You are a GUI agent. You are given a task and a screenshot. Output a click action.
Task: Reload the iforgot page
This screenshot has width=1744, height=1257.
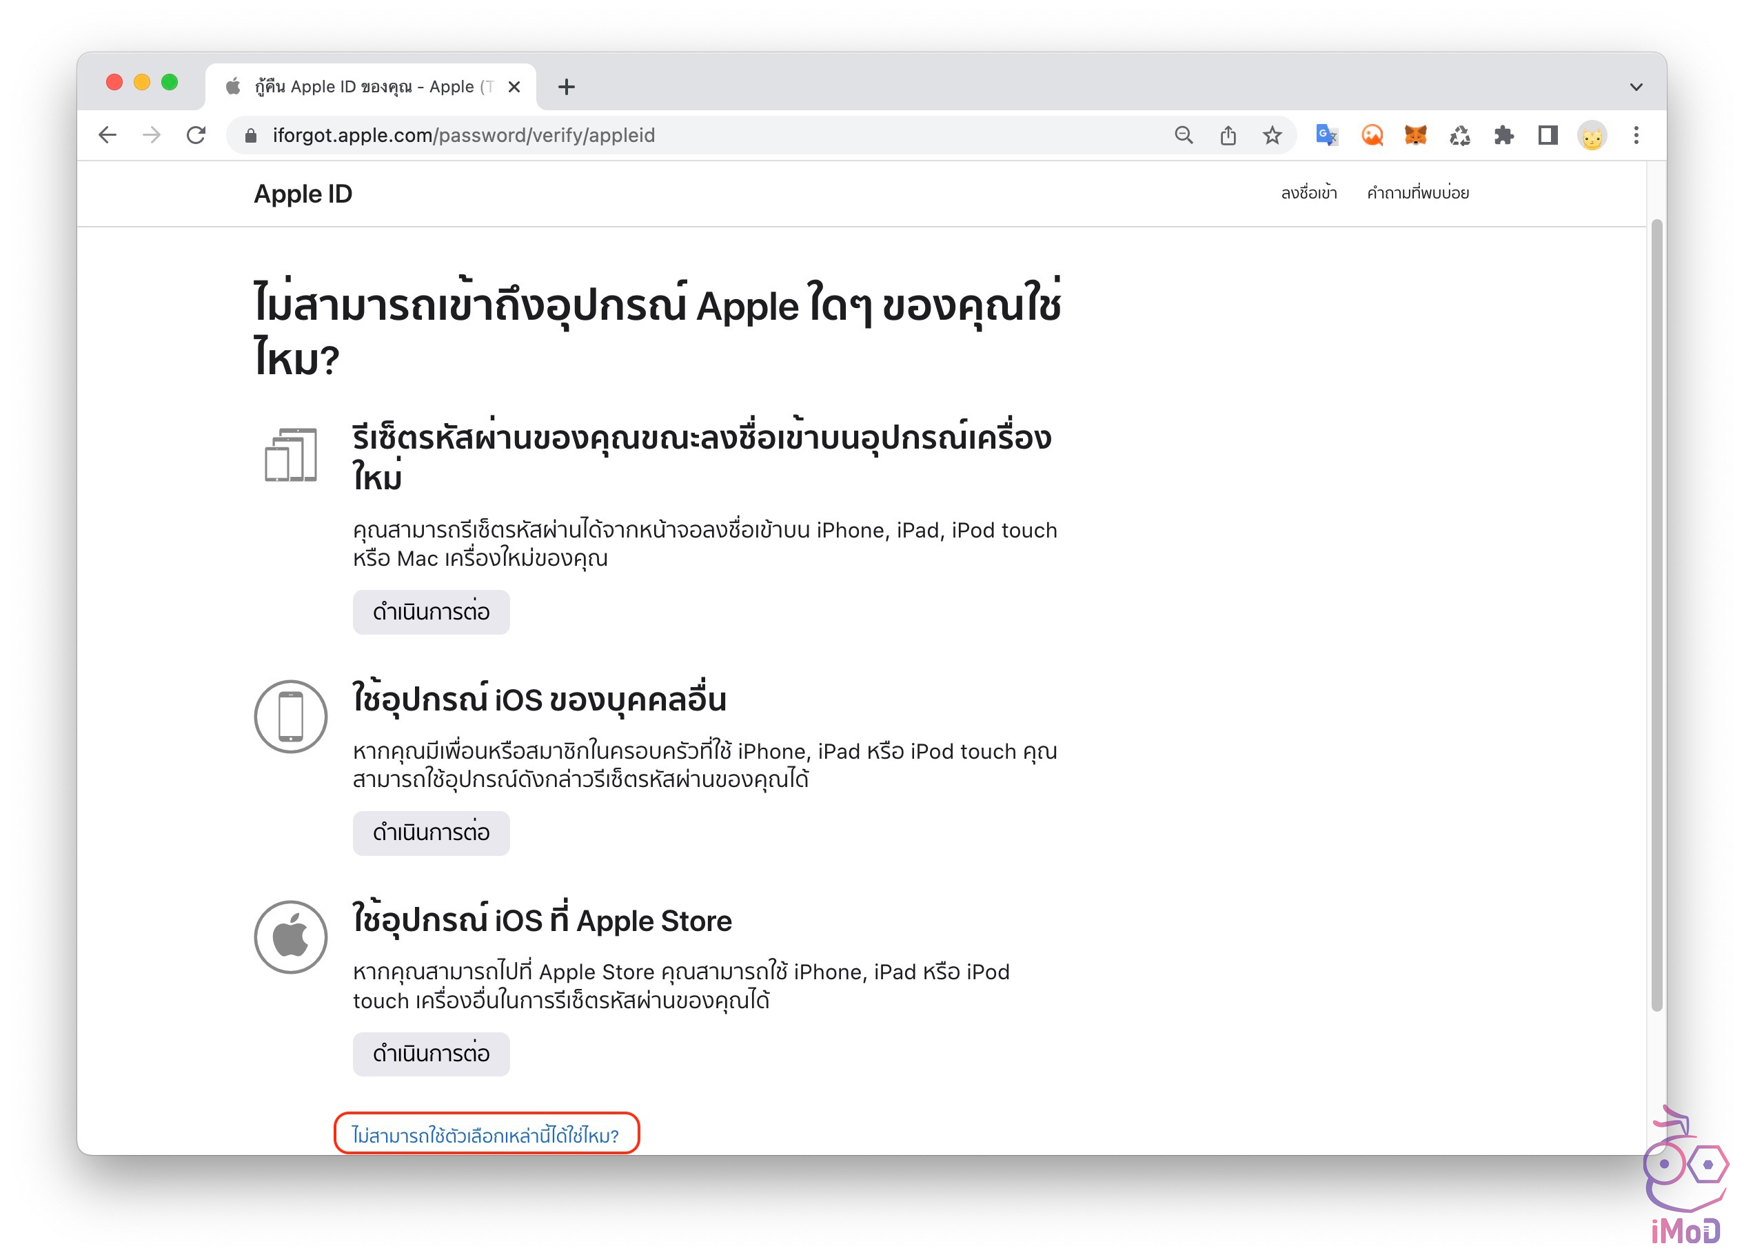coord(196,135)
